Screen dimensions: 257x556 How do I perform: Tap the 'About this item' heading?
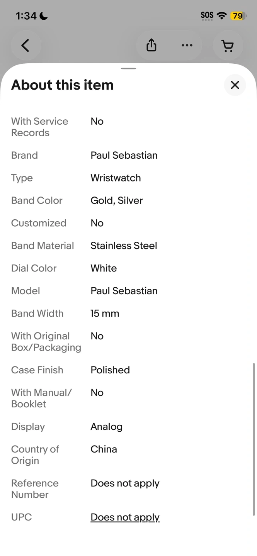(63, 85)
